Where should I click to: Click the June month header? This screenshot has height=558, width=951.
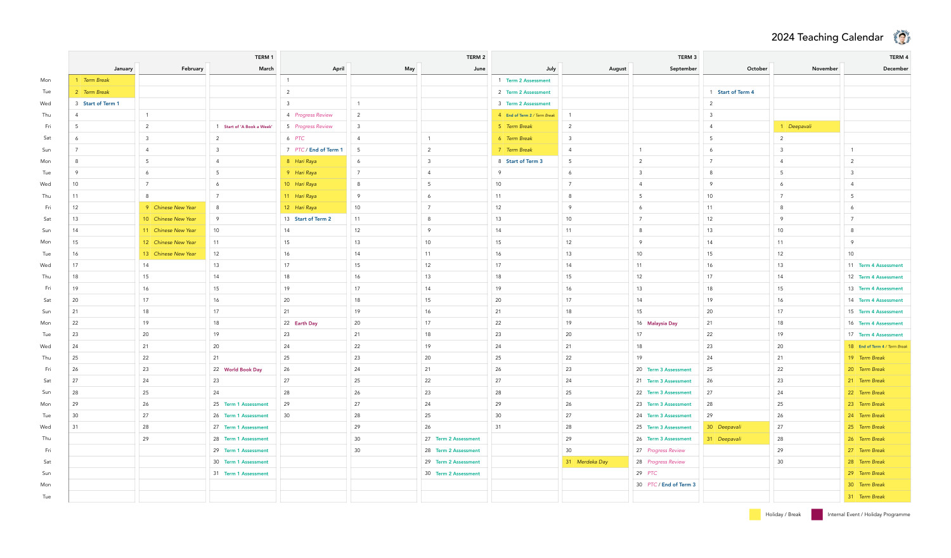point(479,68)
